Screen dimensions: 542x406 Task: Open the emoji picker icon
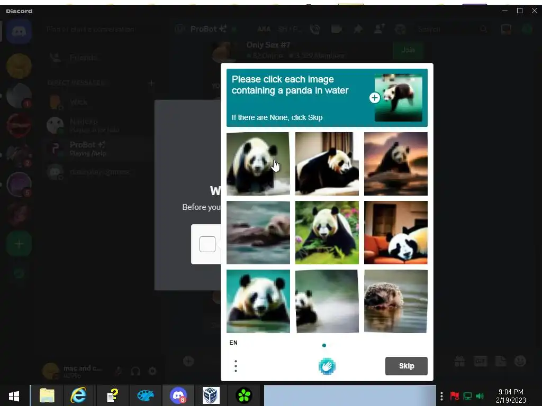point(520,361)
